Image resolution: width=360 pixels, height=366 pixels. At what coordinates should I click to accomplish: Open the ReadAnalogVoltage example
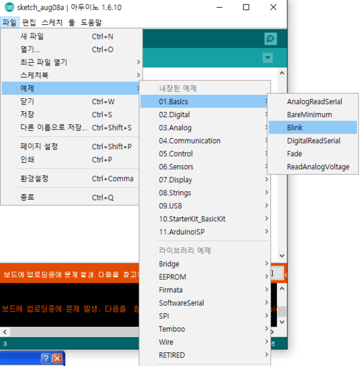click(313, 167)
